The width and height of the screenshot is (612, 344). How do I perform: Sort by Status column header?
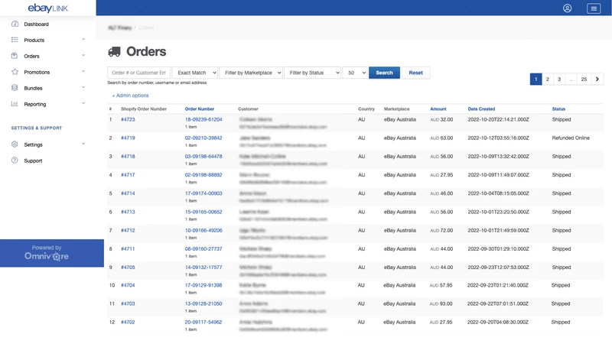click(558, 109)
